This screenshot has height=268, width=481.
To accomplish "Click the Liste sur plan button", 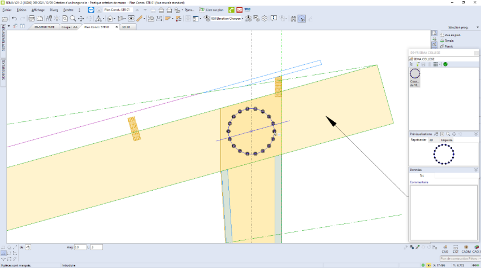I will click(212, 10).
